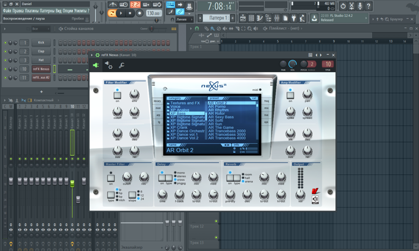Open the piano roll toolbar icon
419x251 pixels.
[x=260, y=18]
